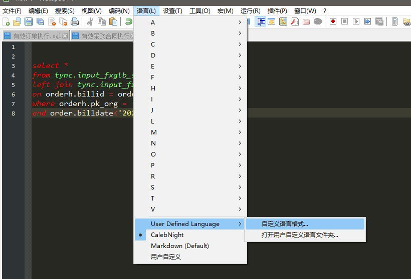The image size is (411, 279).
Task: Open the 搜索(S) menu
Action: 65,11
